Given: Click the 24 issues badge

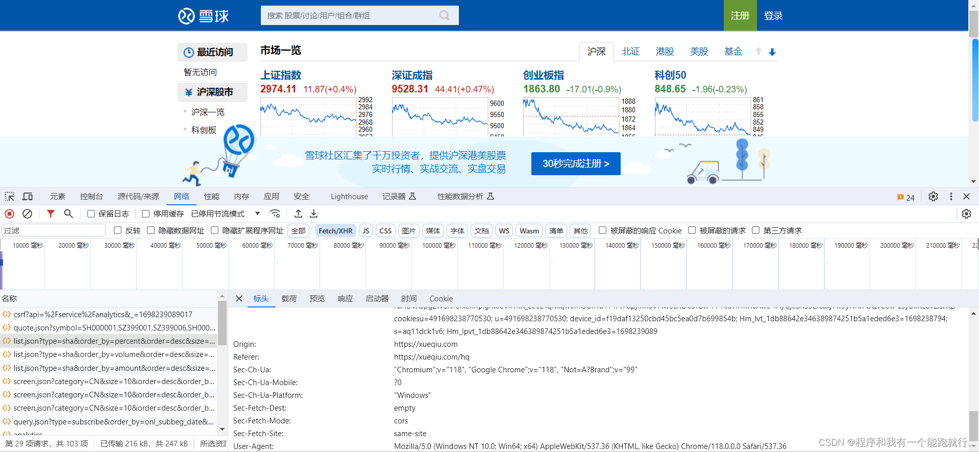Looking at the screenshot, I should click(x=905, y=198).
